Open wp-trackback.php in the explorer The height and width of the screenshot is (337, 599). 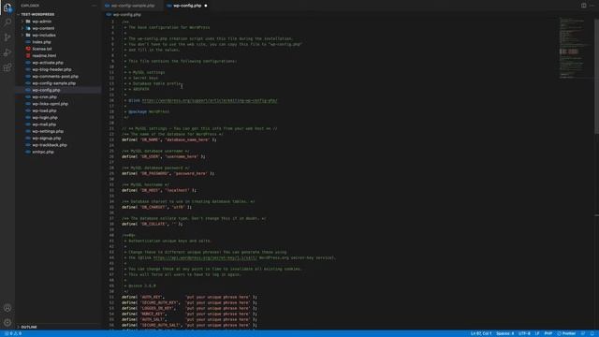50,145
